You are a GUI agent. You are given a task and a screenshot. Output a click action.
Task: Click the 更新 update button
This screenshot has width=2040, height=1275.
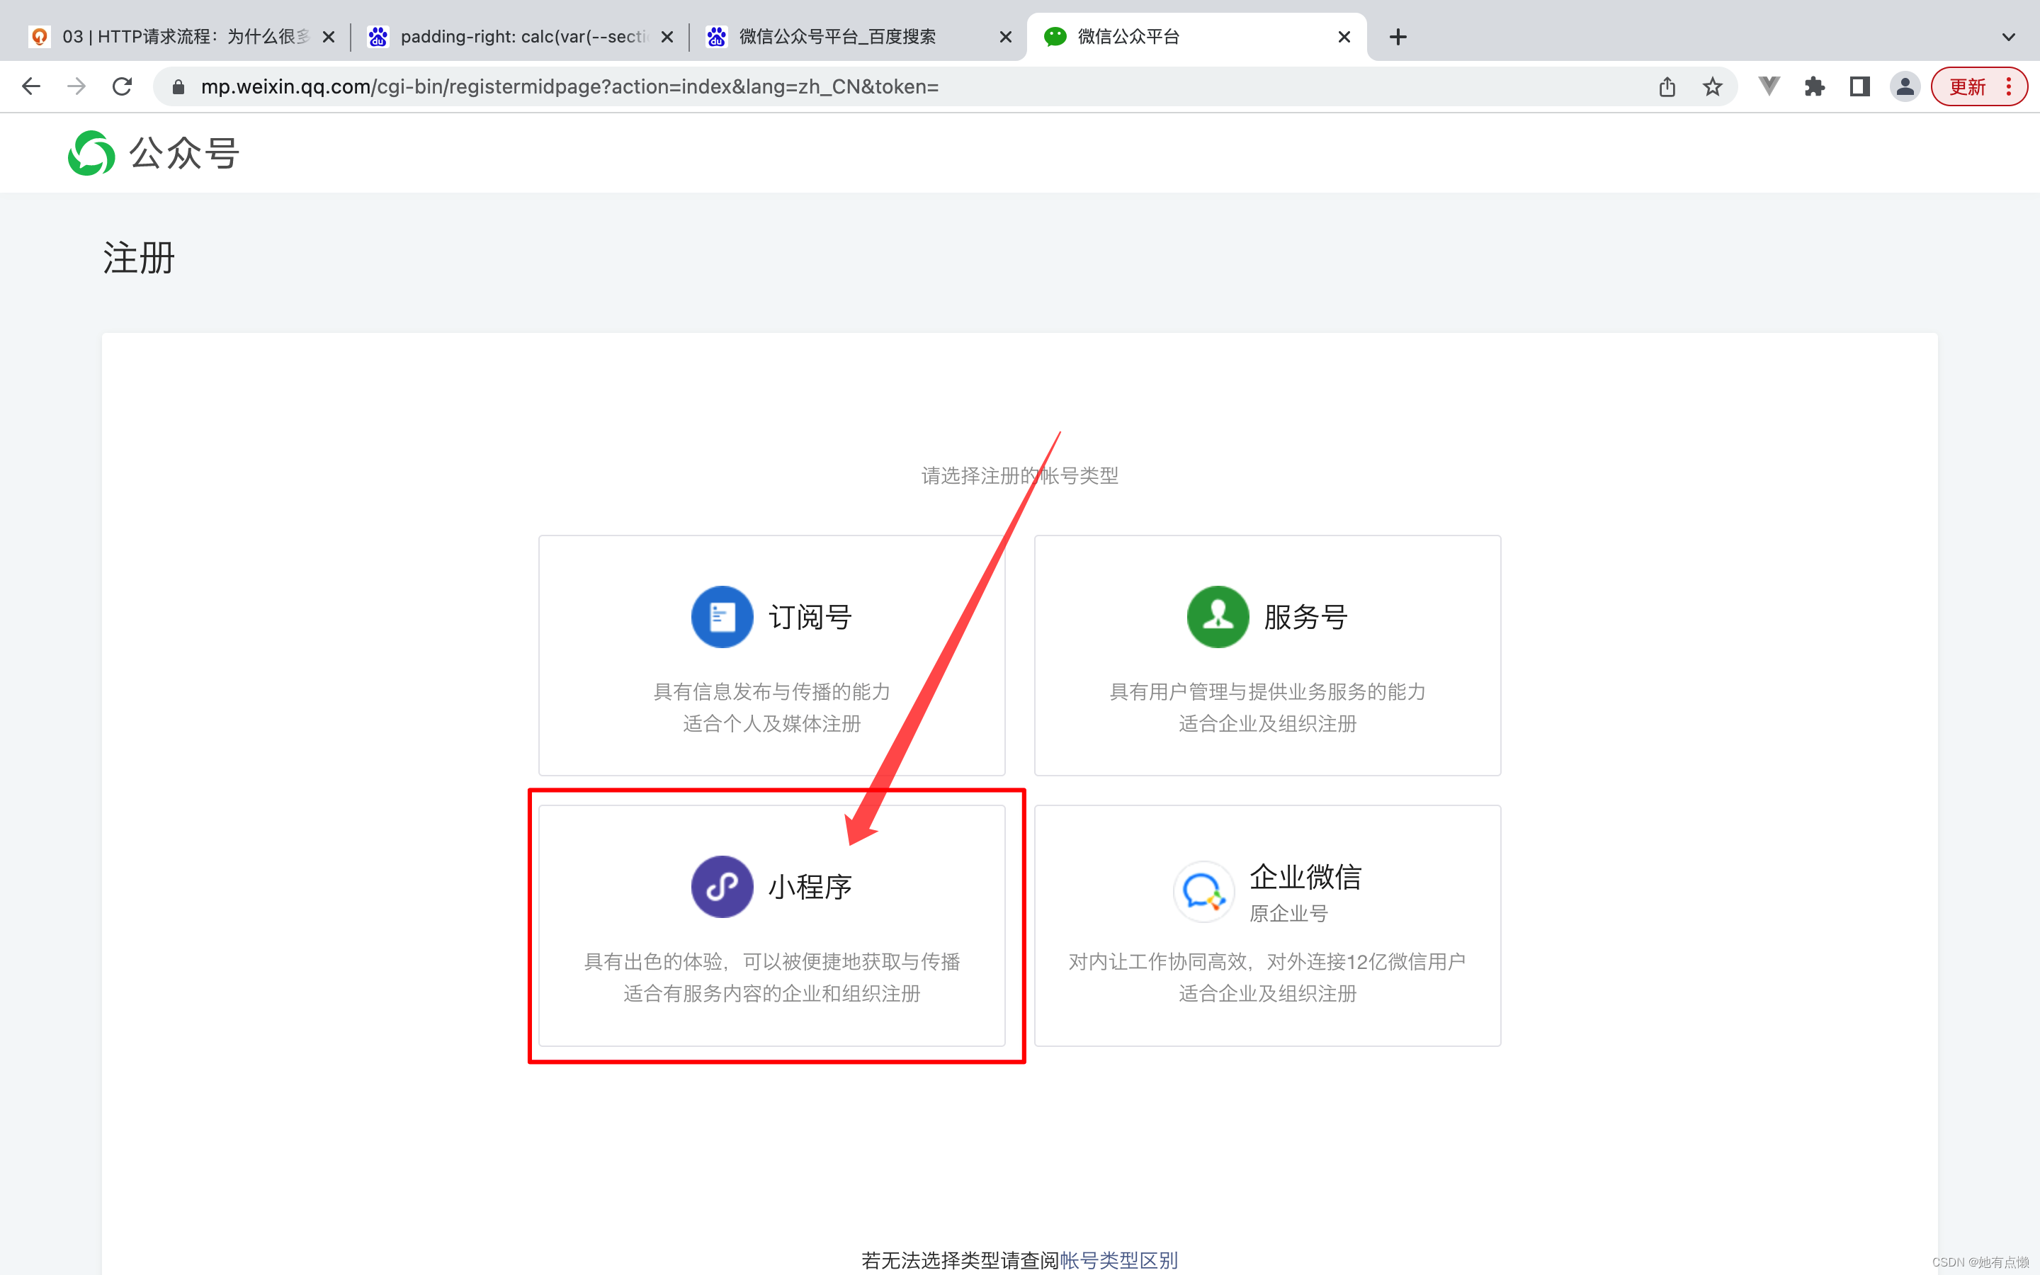pos(1966,87)
